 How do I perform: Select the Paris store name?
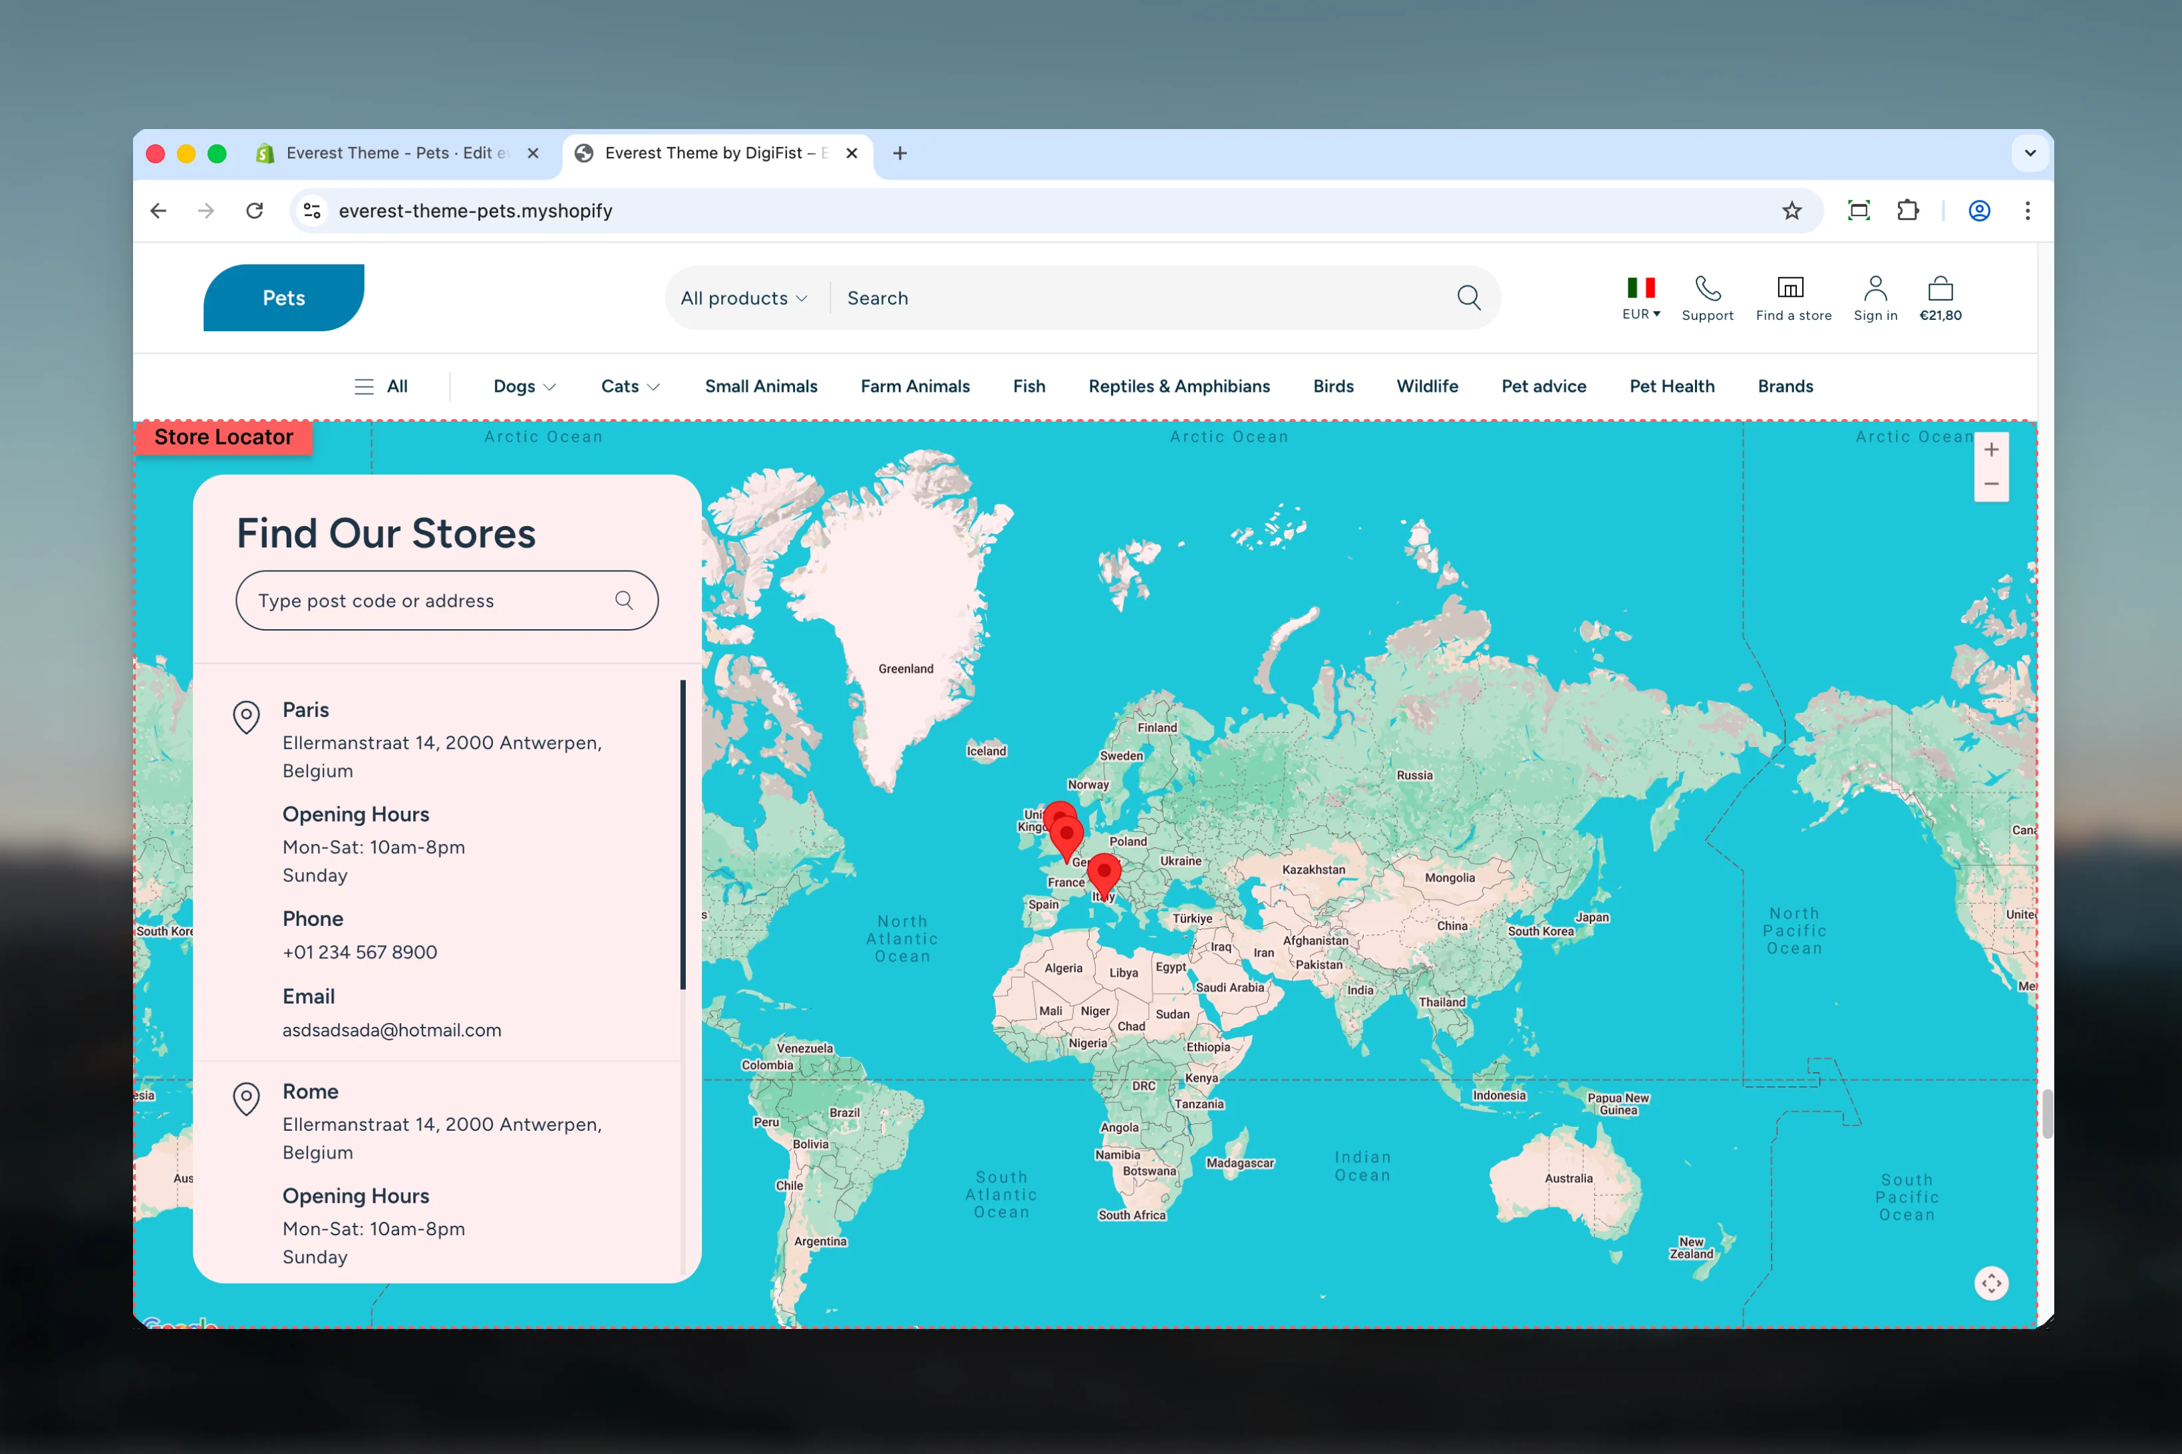[306, 710]
